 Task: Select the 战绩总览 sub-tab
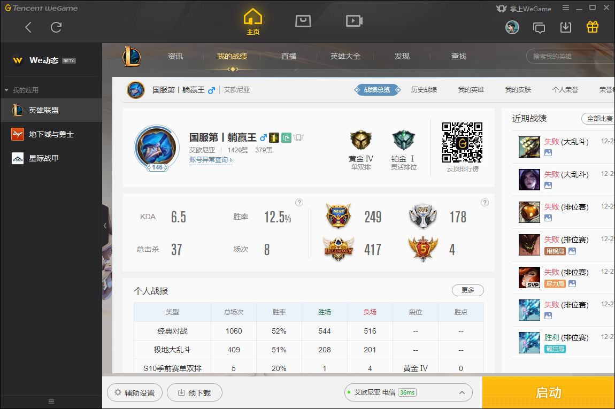pos(378,90)
